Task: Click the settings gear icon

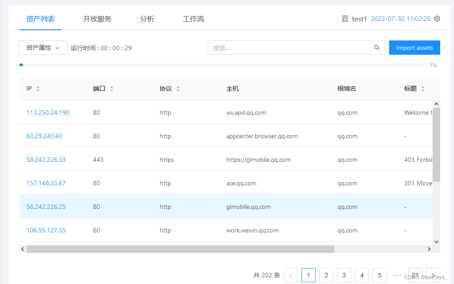Action: pyautogui.click(x=437, y=19)
